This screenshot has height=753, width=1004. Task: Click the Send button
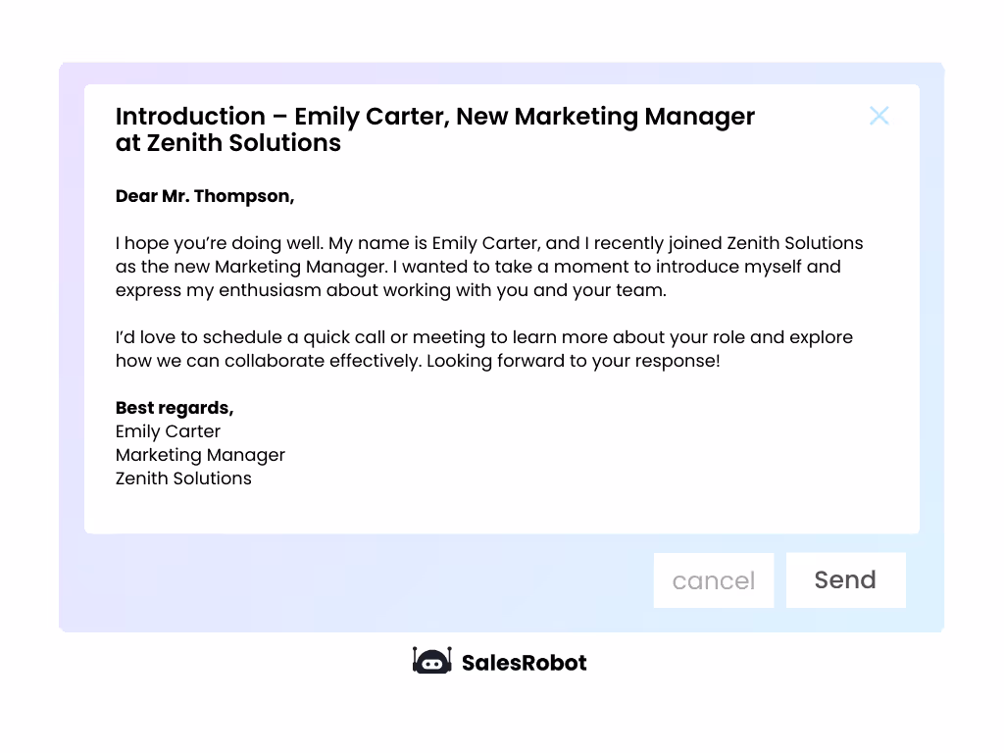[x=845, y=579]
